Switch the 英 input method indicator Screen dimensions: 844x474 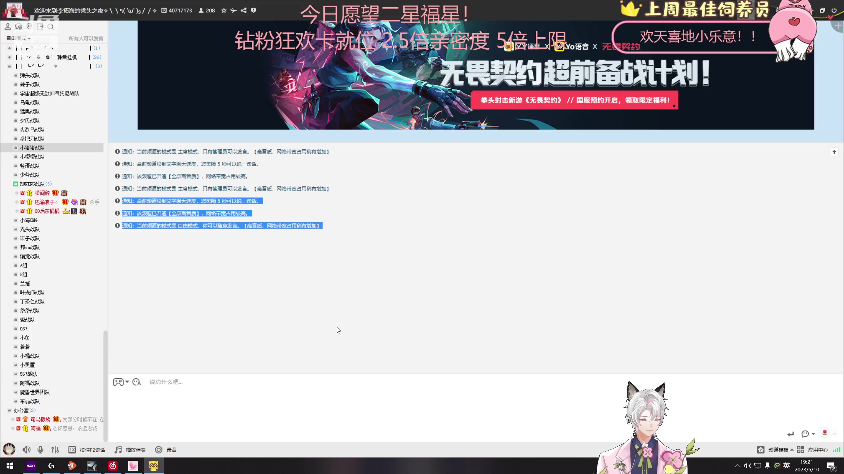787,465
